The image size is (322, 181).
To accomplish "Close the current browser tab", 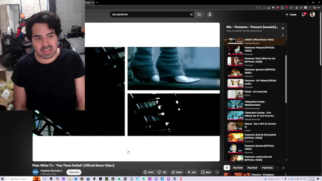I will pyautogui.click(x=93, y=3).
